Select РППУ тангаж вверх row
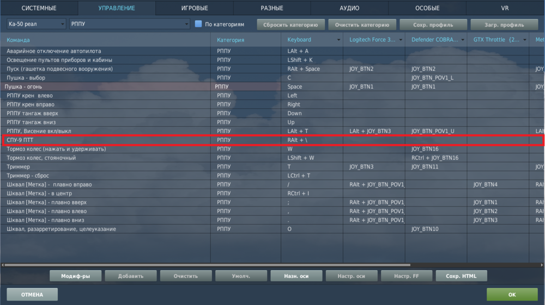The height and width of the screenshot is (305, 545). coord(272,113)
